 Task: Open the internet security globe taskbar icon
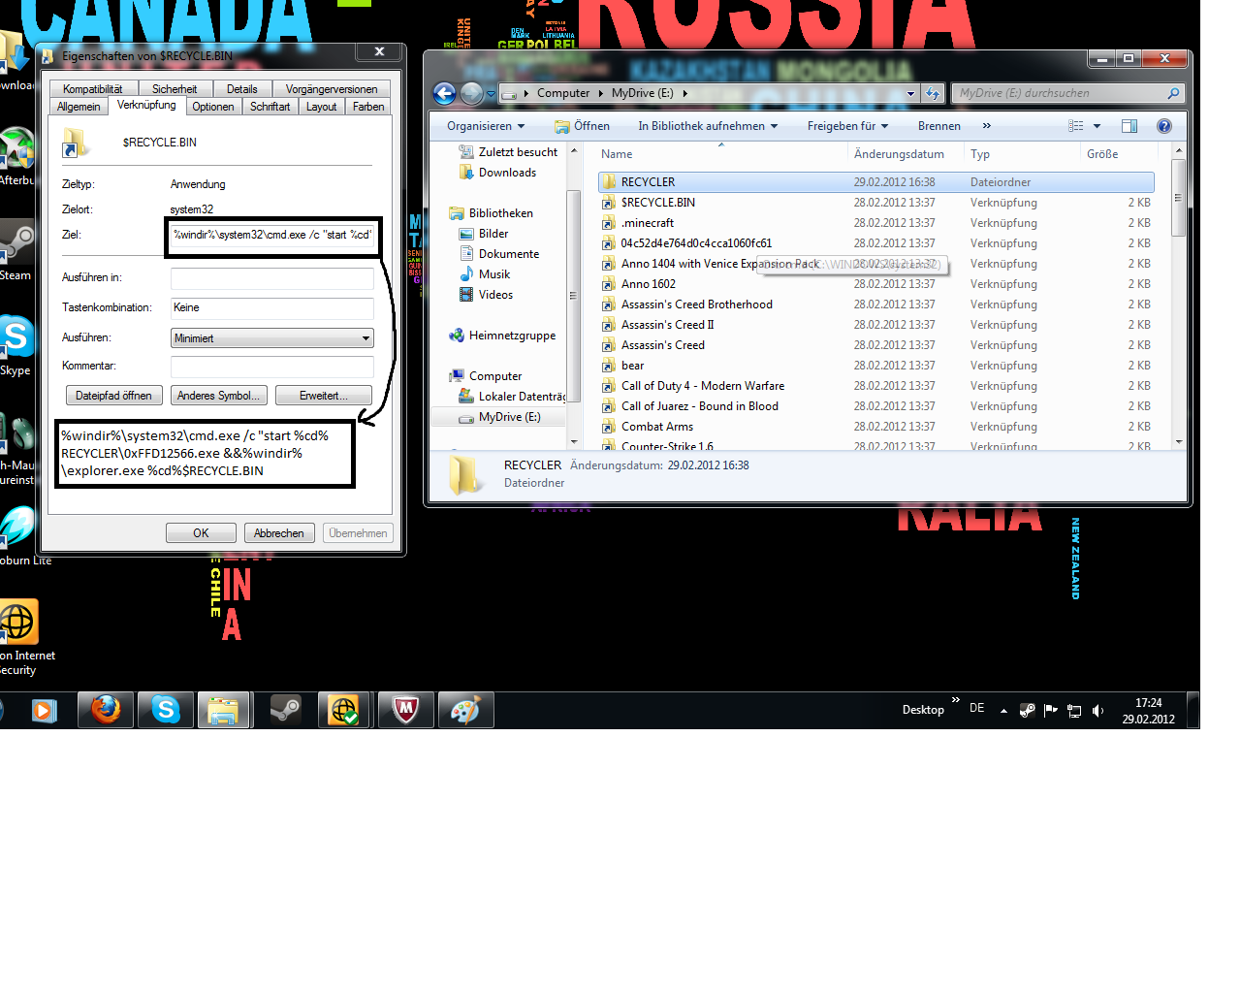coord(344,710)
